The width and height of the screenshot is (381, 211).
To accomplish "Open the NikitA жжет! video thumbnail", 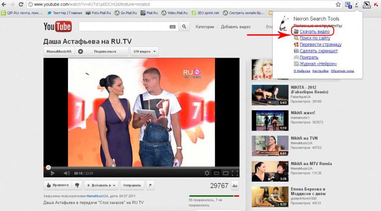I will click(270, 120).
